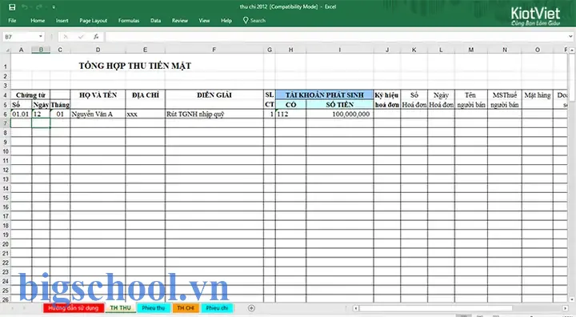Select the TH THU sheet tab
The width and height of the screenshot is (576, 317).
click(120, 308)
